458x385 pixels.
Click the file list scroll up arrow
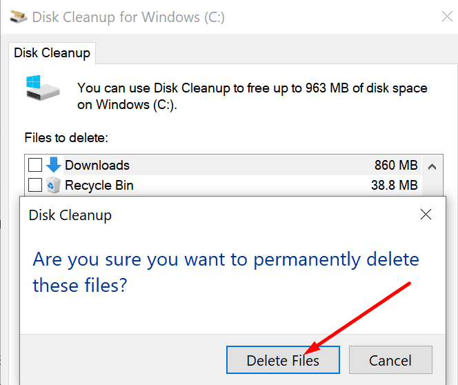[432, 167]
